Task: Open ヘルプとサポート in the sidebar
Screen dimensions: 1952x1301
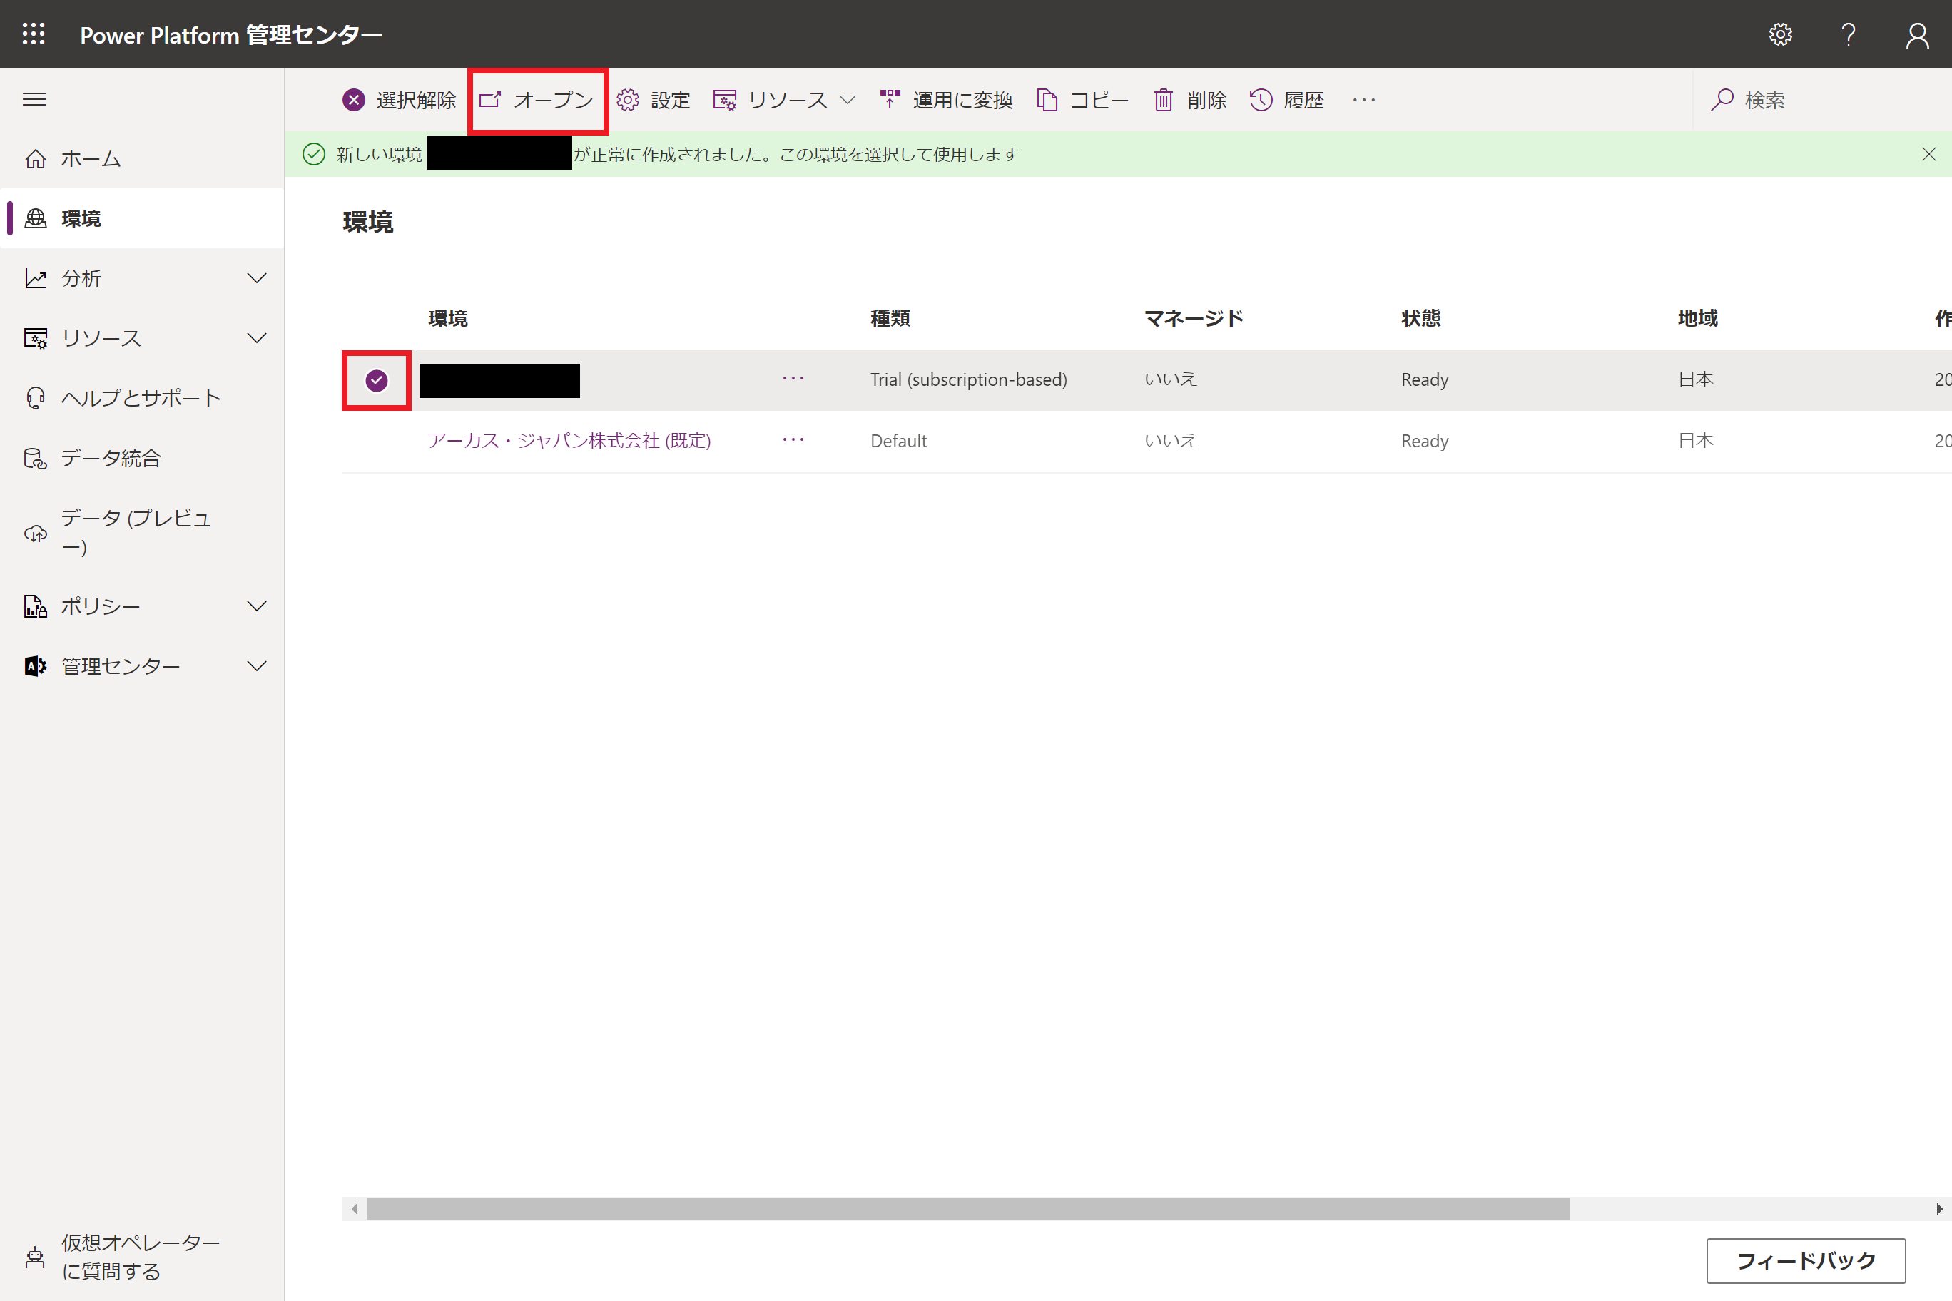Action: tap(142, 398)
